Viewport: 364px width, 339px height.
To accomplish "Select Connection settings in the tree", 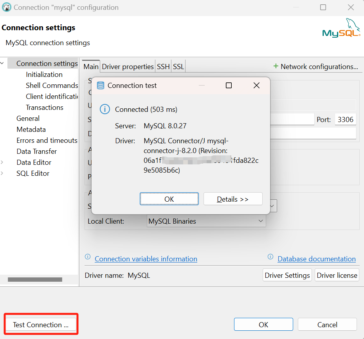I will pos(47,63).
